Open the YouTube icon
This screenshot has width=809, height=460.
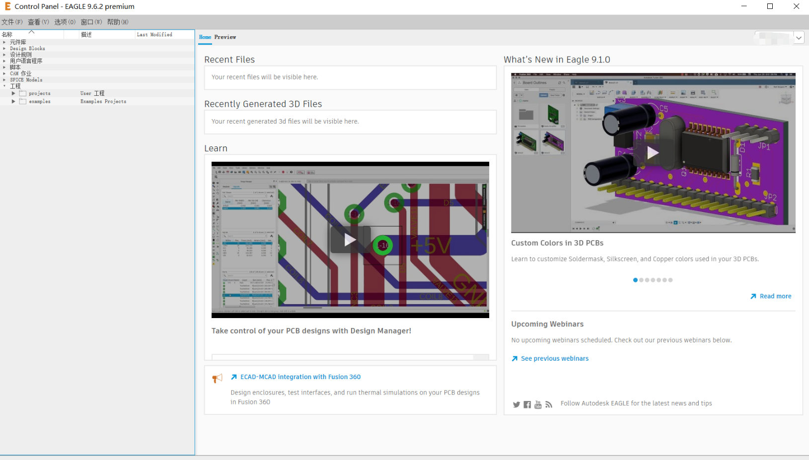point(538,404)
